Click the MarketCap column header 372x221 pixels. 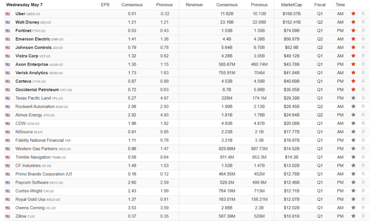pyautogui.click(x=291, y=5)
